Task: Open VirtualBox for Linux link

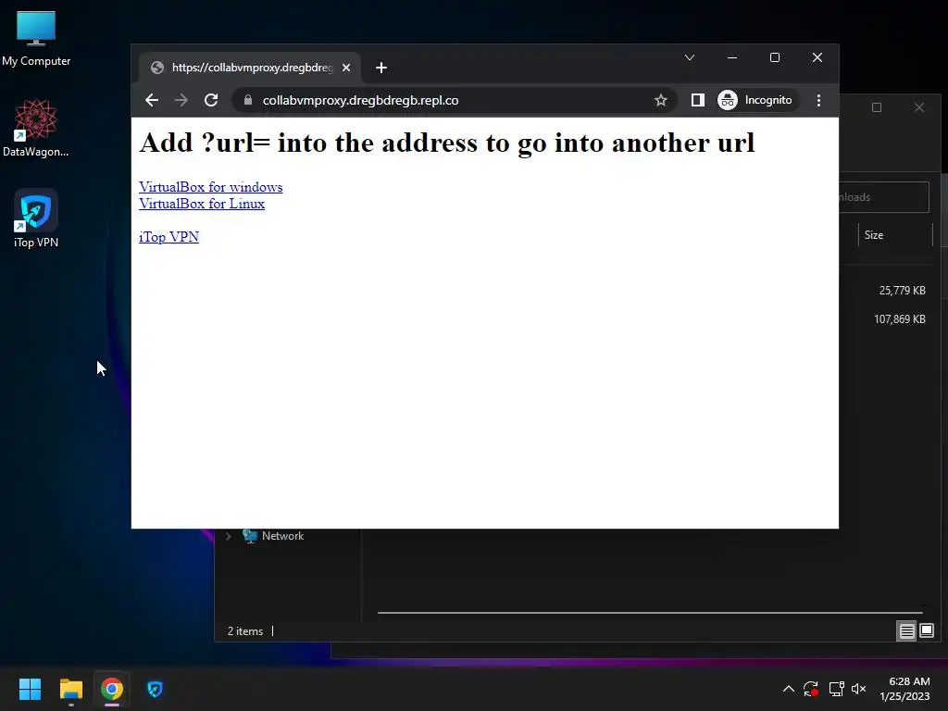Action: (201, 204)
